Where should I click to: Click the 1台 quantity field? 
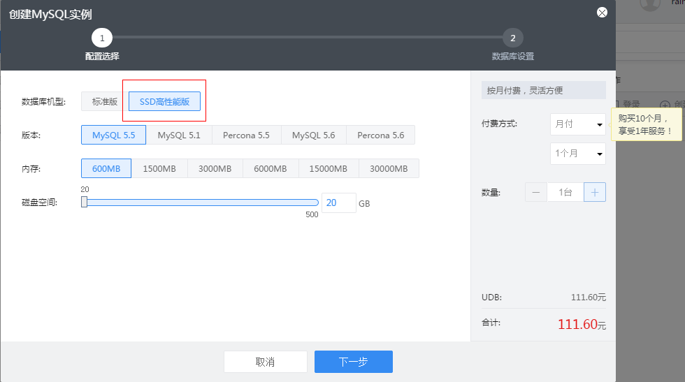tap(565, 192)
